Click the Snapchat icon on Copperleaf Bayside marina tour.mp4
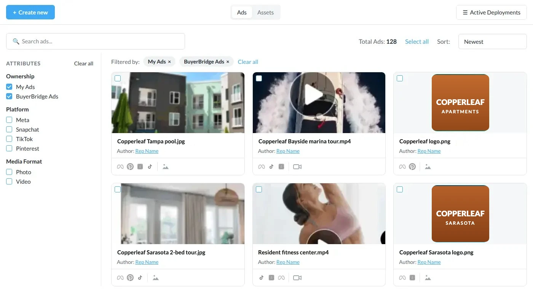This screenshot has width=533, height=289. (281, 167)
